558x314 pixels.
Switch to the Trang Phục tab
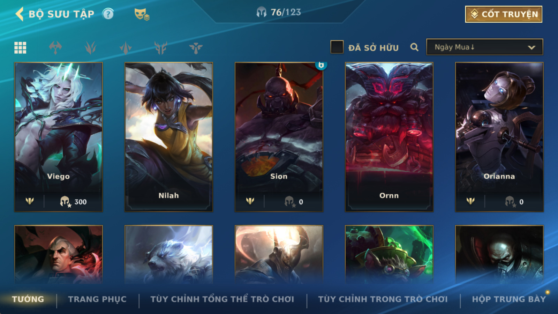[97, 299]
